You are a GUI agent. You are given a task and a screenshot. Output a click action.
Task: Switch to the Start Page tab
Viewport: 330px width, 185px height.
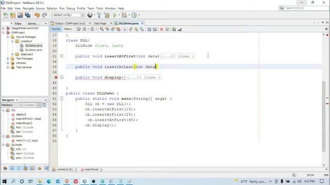[x=100, y=23]
